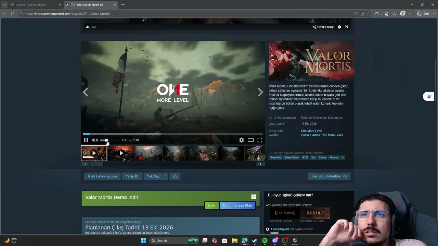Select the Valor Mortis Story Trailer thumbnail
Image resolution: width=438 pixels, height=246 pixels.
[94, 153]
